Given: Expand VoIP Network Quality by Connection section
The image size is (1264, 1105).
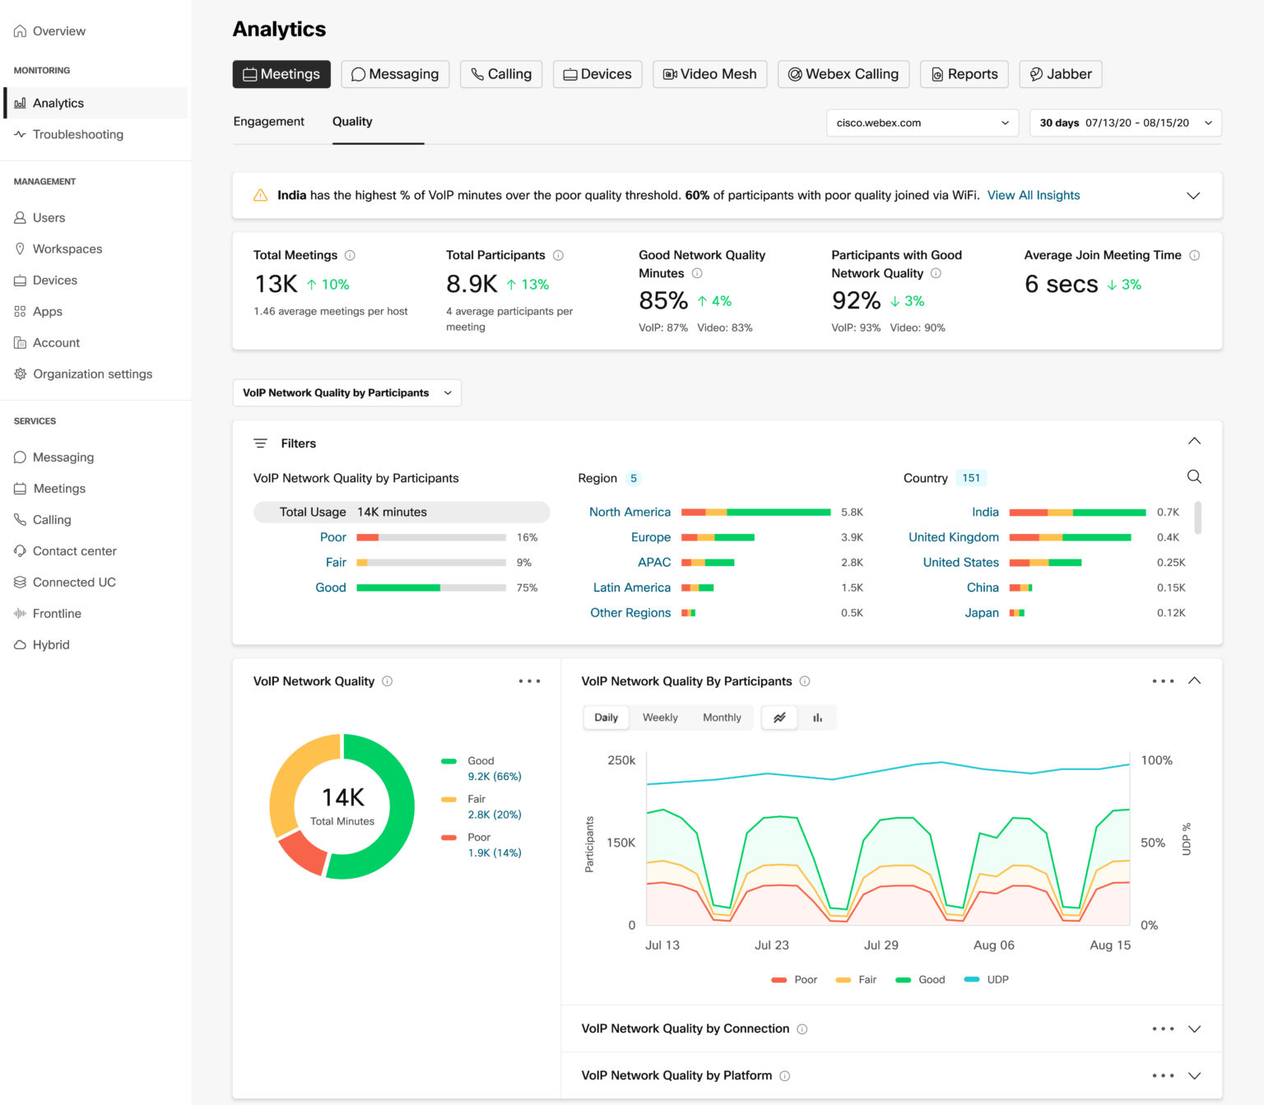Looking at the screenshot, I should point(1194,1029).
